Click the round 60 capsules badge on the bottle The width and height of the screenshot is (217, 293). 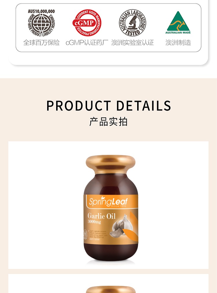click(85, 234)
